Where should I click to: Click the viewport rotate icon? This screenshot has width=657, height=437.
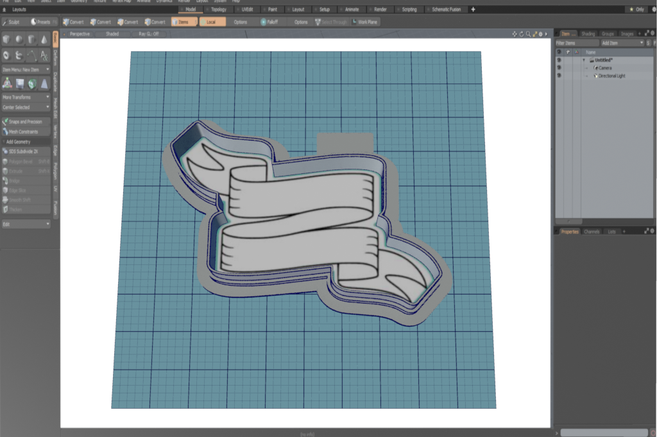(x=521, y=33)
